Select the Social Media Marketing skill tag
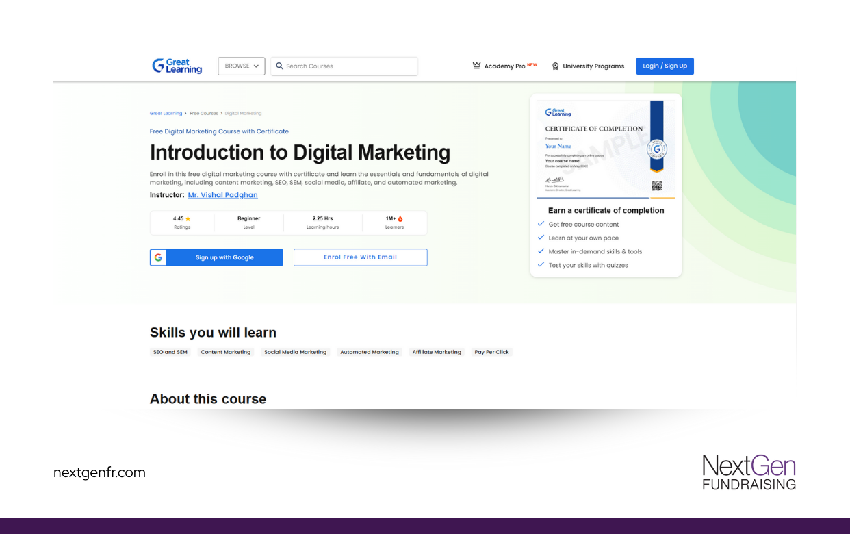850x534 pixels. coord(296,352)
